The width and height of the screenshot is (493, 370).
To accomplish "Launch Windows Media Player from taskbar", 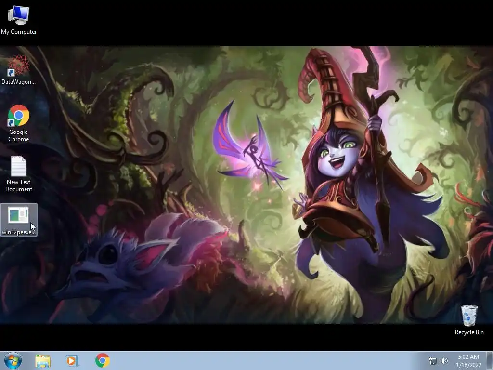I will (72, 361).
